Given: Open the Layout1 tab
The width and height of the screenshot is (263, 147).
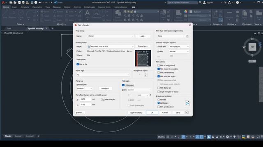Looking at the screenshot, I should 19,136.
